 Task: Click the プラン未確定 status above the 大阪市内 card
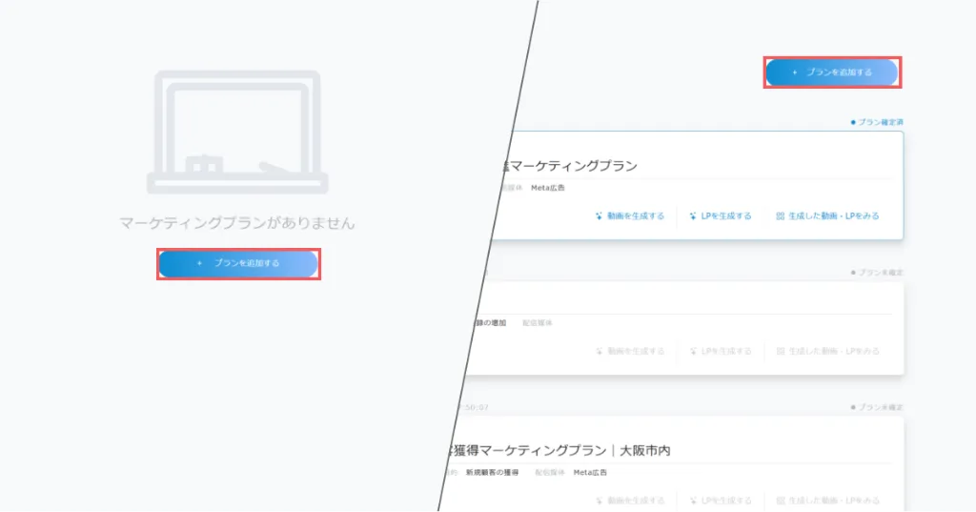pos(878,408)
